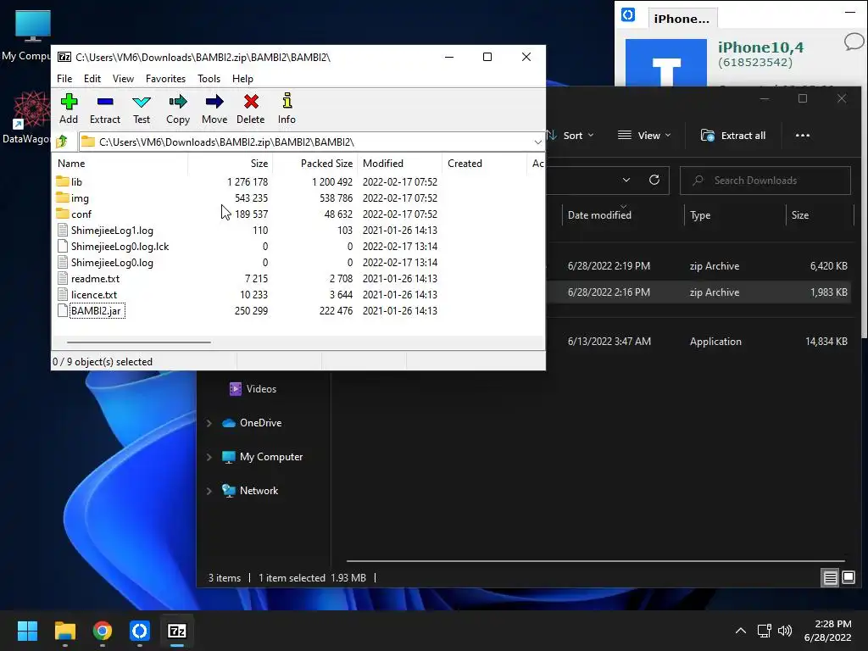Screen dimensions: 868x651
Task: Click the 7-Zip taskbar icon
Action: click(177, 631)
